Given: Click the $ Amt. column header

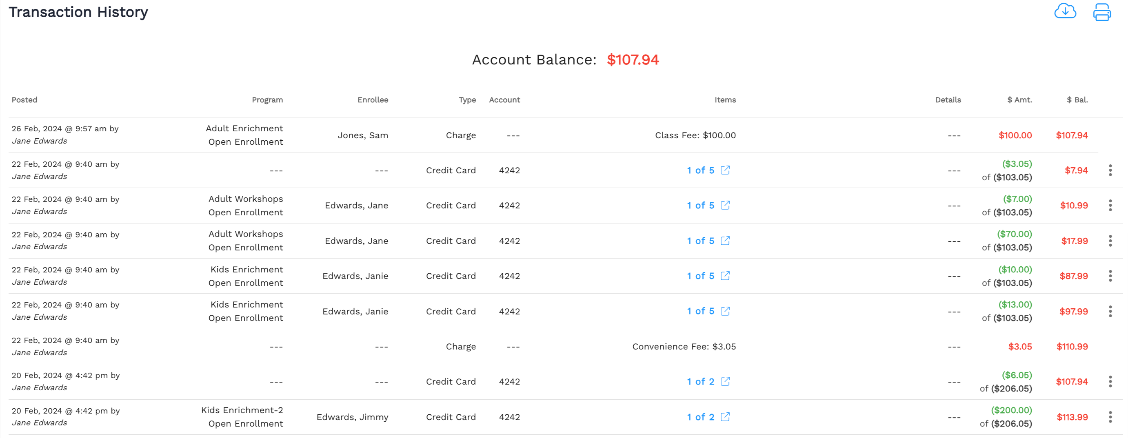Looking at the screenshot, I should click(x=1019, y=100).
